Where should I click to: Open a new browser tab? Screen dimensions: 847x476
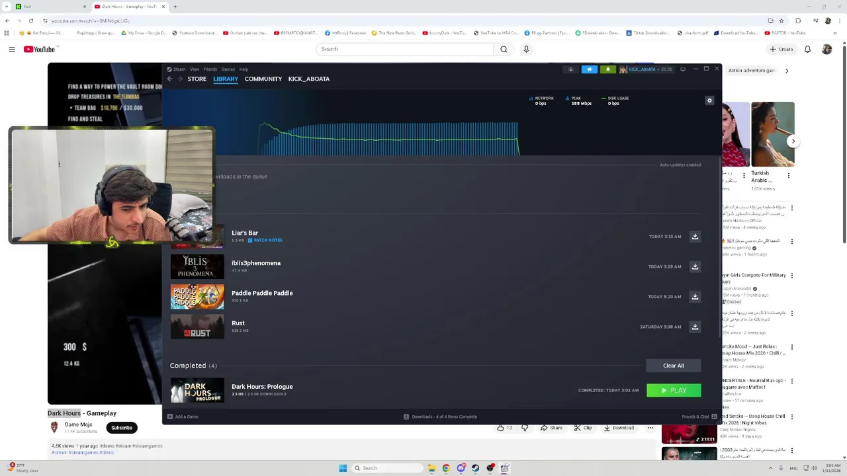pyautogui.click(x=175, y=7)
